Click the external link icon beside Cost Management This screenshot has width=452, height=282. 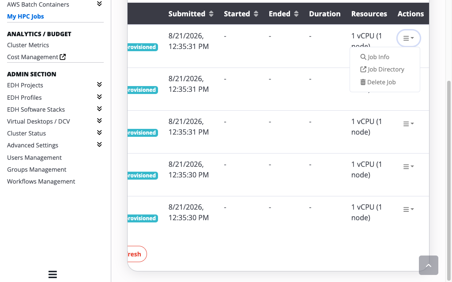[x=63, y=57]
